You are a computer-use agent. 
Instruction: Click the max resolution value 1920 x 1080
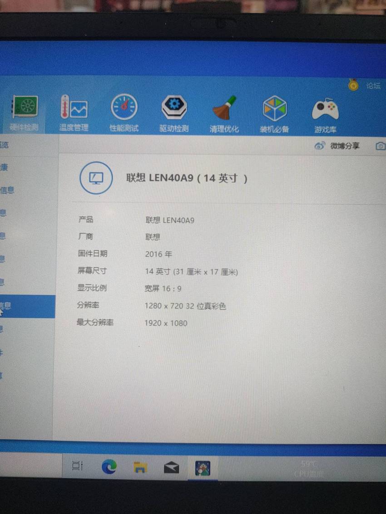point(166,323)
